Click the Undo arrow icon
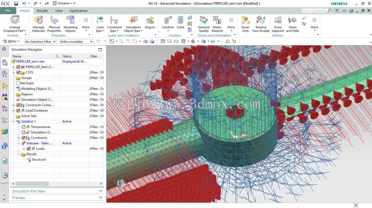This screenshot has height=208, width=372. coord(24,4)
